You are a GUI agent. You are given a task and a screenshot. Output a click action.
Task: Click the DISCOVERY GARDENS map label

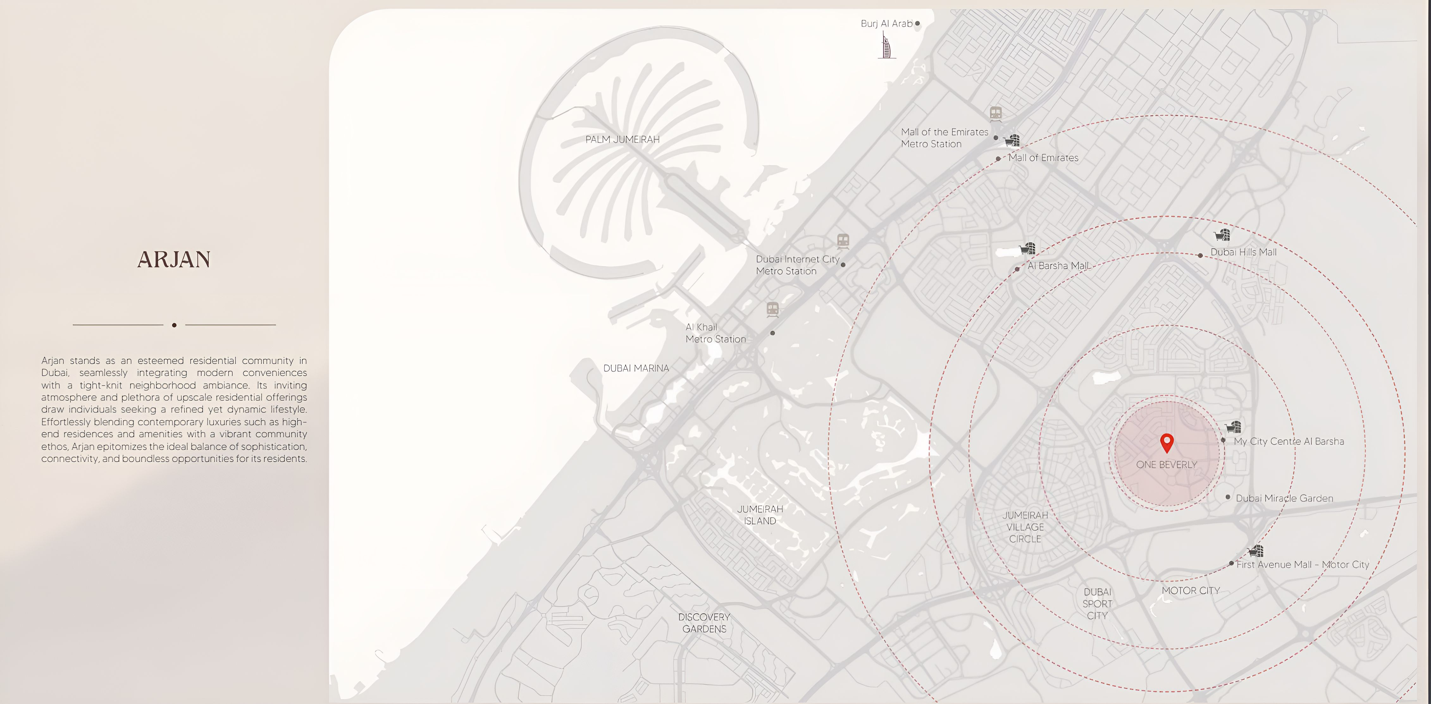tap(704, 623)
